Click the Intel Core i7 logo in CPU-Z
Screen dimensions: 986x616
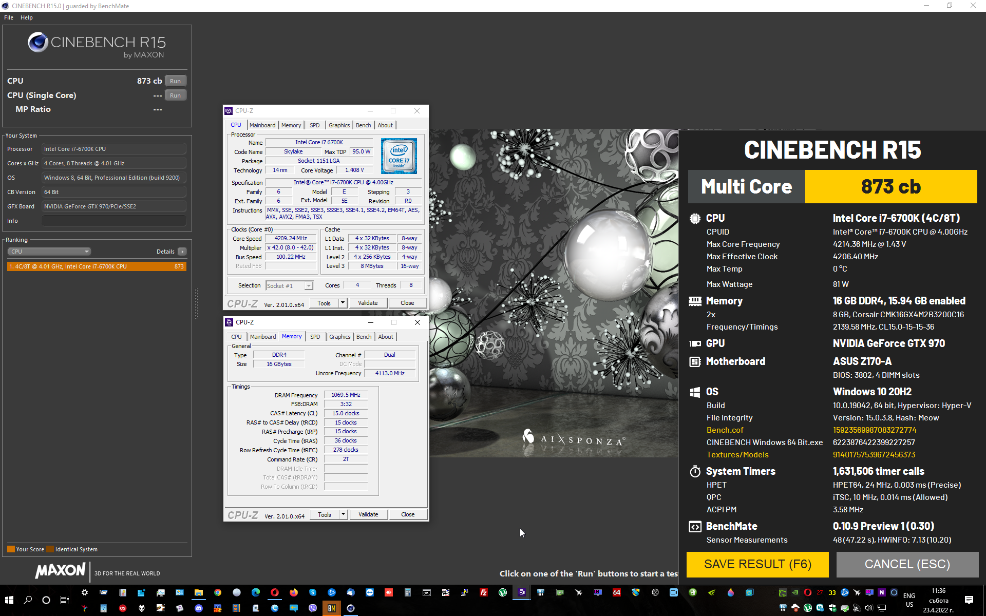(399, 156)
